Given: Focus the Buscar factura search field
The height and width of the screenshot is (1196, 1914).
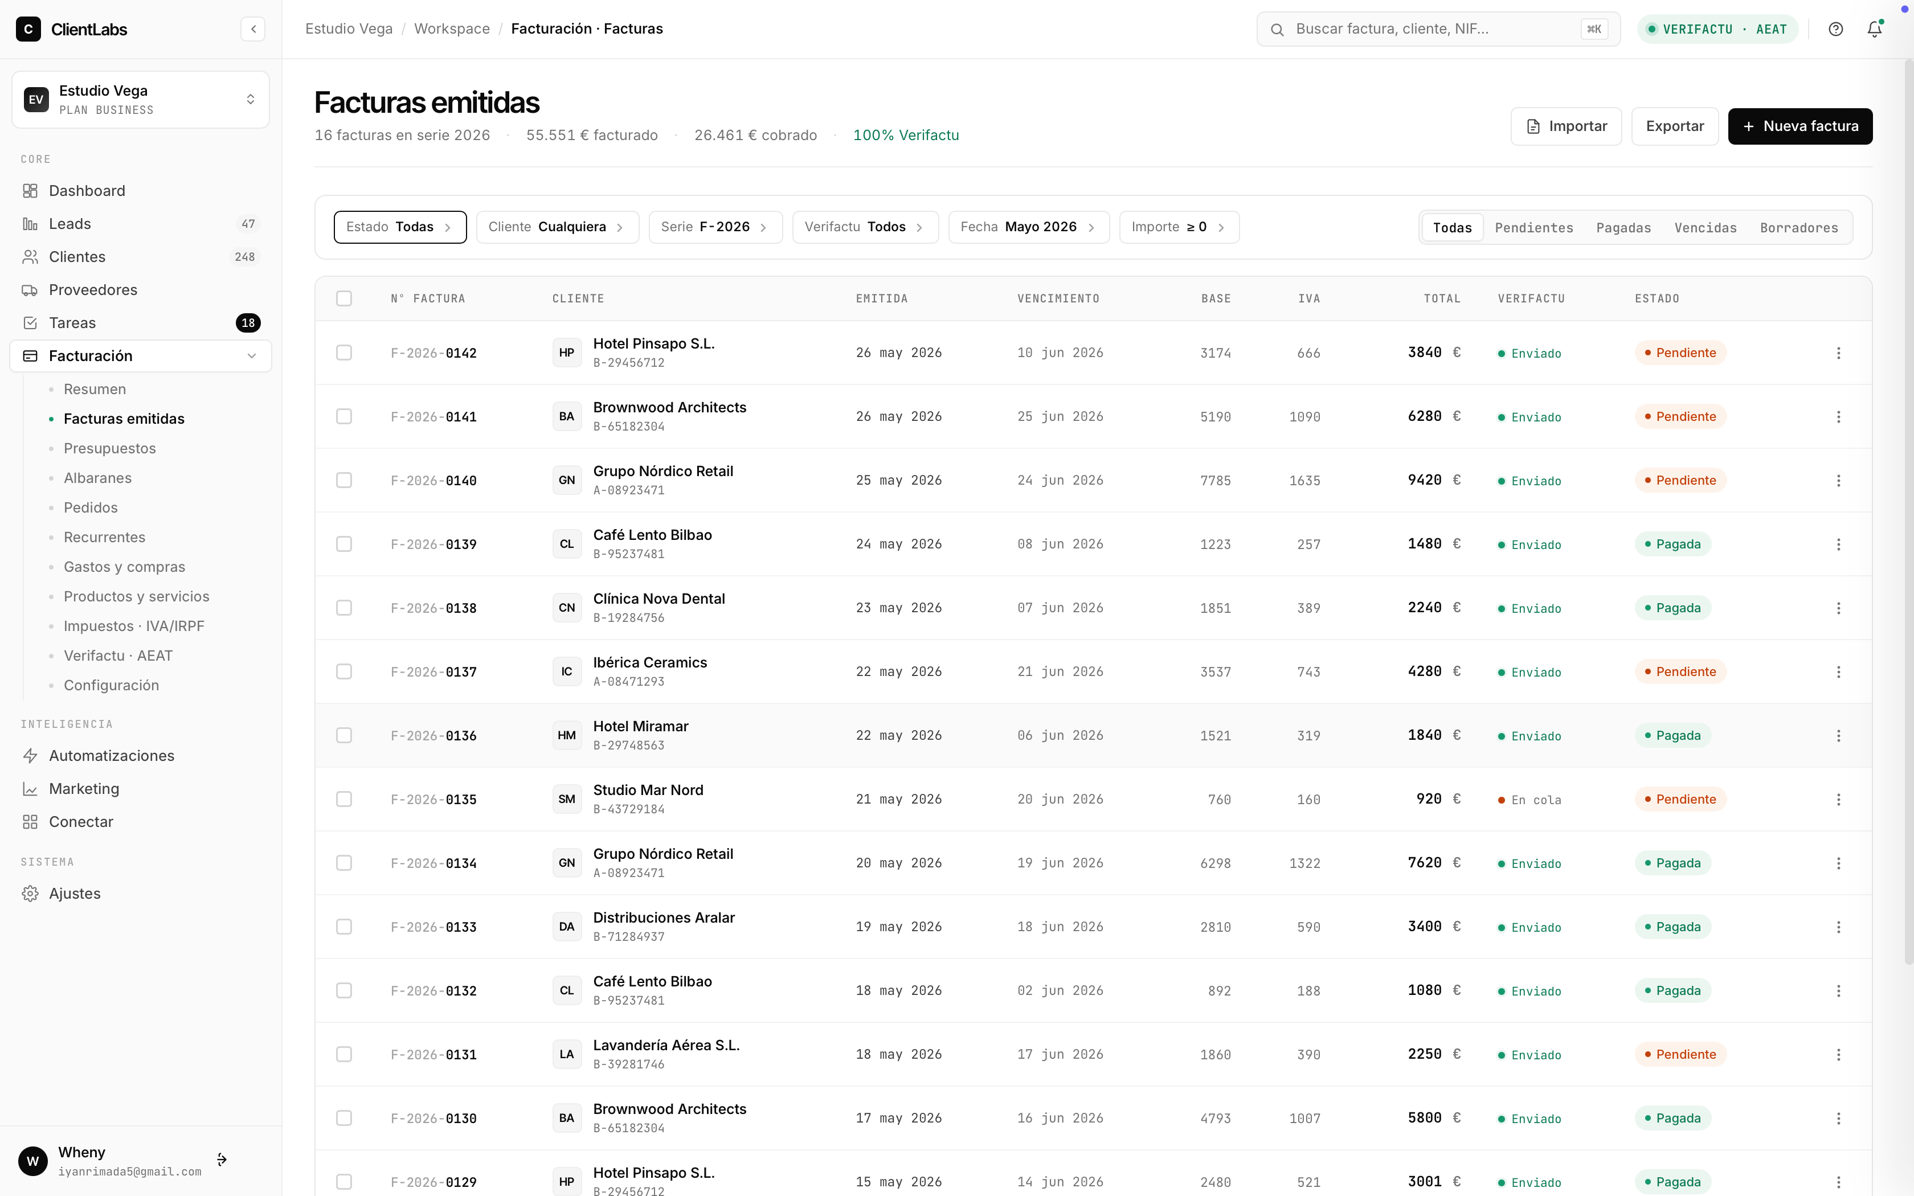Looking at the screenshot, I should [x=1438, y=29].
